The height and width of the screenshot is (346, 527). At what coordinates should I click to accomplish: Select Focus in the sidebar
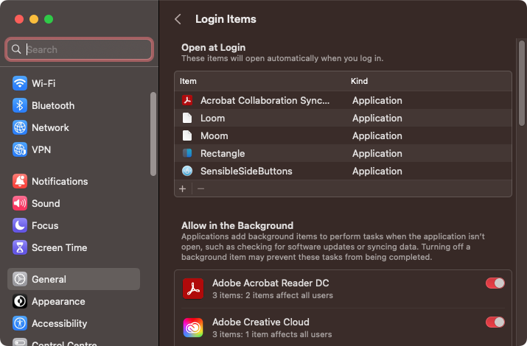point(74,225)
